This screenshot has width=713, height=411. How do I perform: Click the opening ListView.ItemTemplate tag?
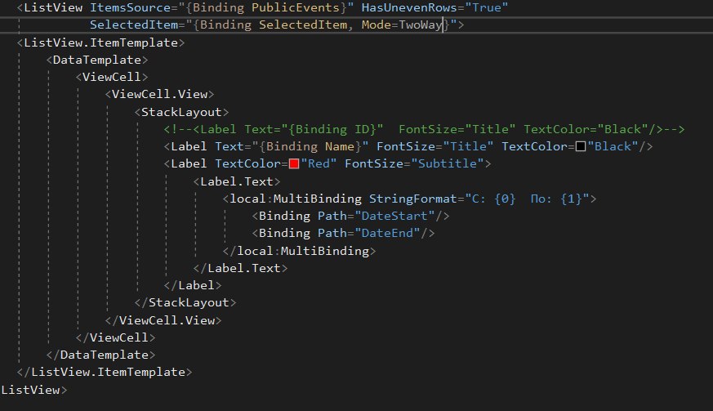click(x=101, y=42)
